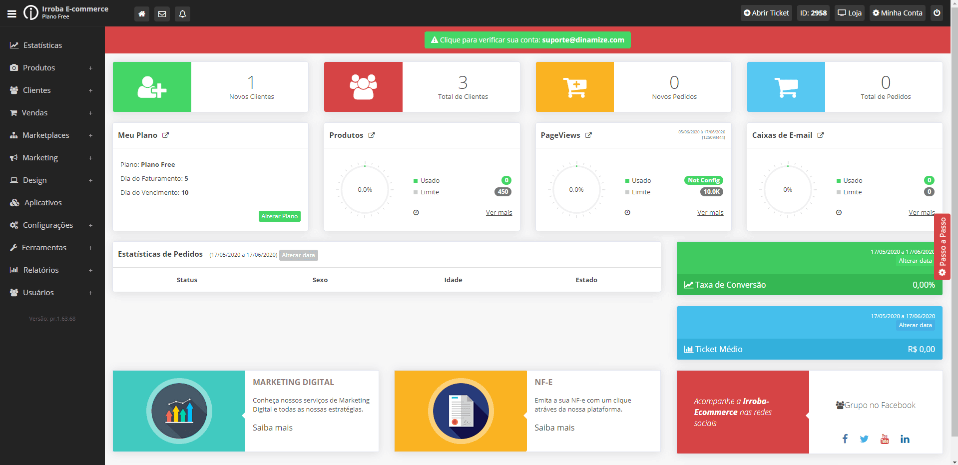Screen dimensions: 958x465
Task: Expand the Configurações sidebar menu
Action: (x=52, y=225)
